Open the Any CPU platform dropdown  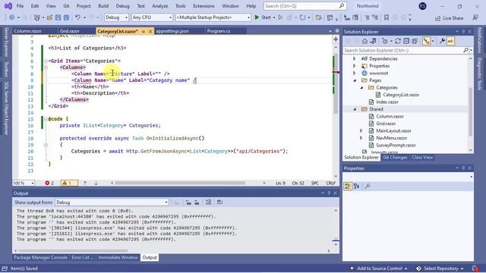point(152,17)
